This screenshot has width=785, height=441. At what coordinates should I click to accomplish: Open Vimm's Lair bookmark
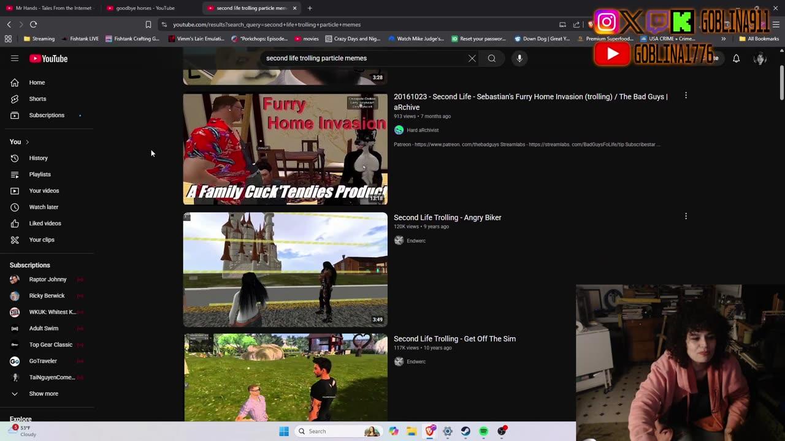(196, 39)
